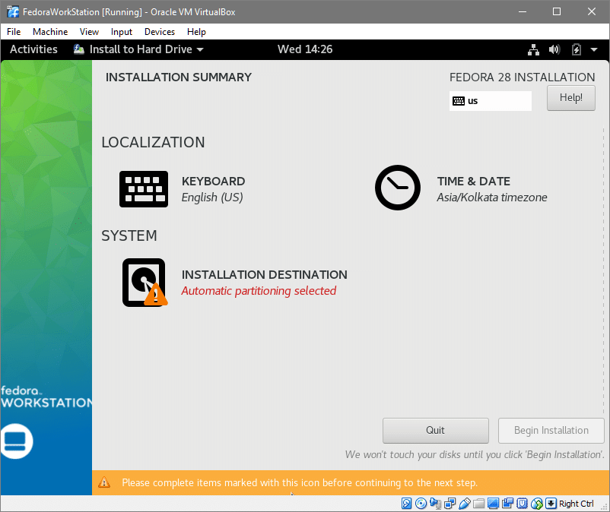Close the VirtualBox window
This screenshot has height=512, width=610.
point(591,11)
